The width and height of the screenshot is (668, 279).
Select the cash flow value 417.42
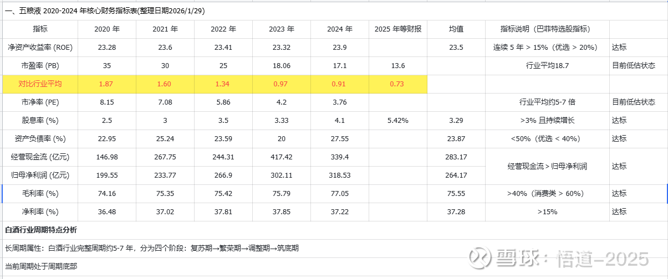tap(282, 157)
